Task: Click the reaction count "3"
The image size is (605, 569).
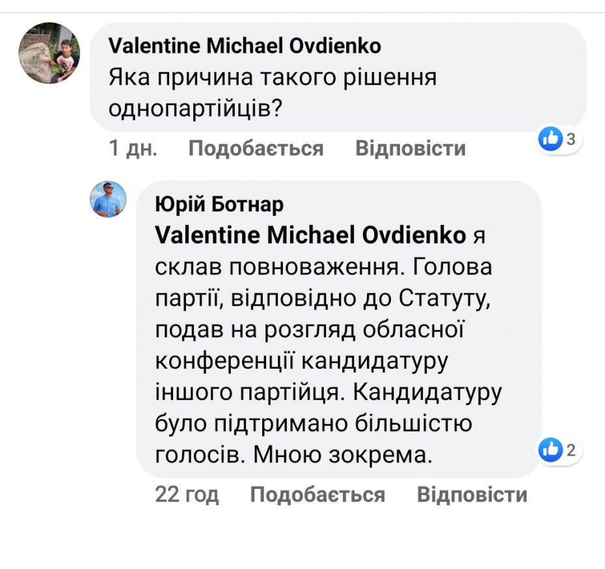Action: tap(571, 139)
